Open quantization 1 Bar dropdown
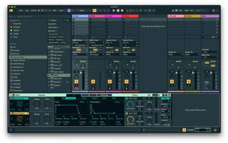 pos(62,10)
